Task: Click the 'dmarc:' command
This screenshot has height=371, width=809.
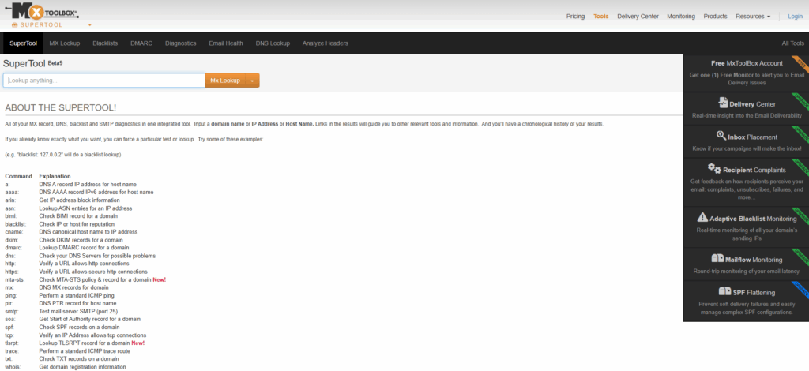Action: 13,248
